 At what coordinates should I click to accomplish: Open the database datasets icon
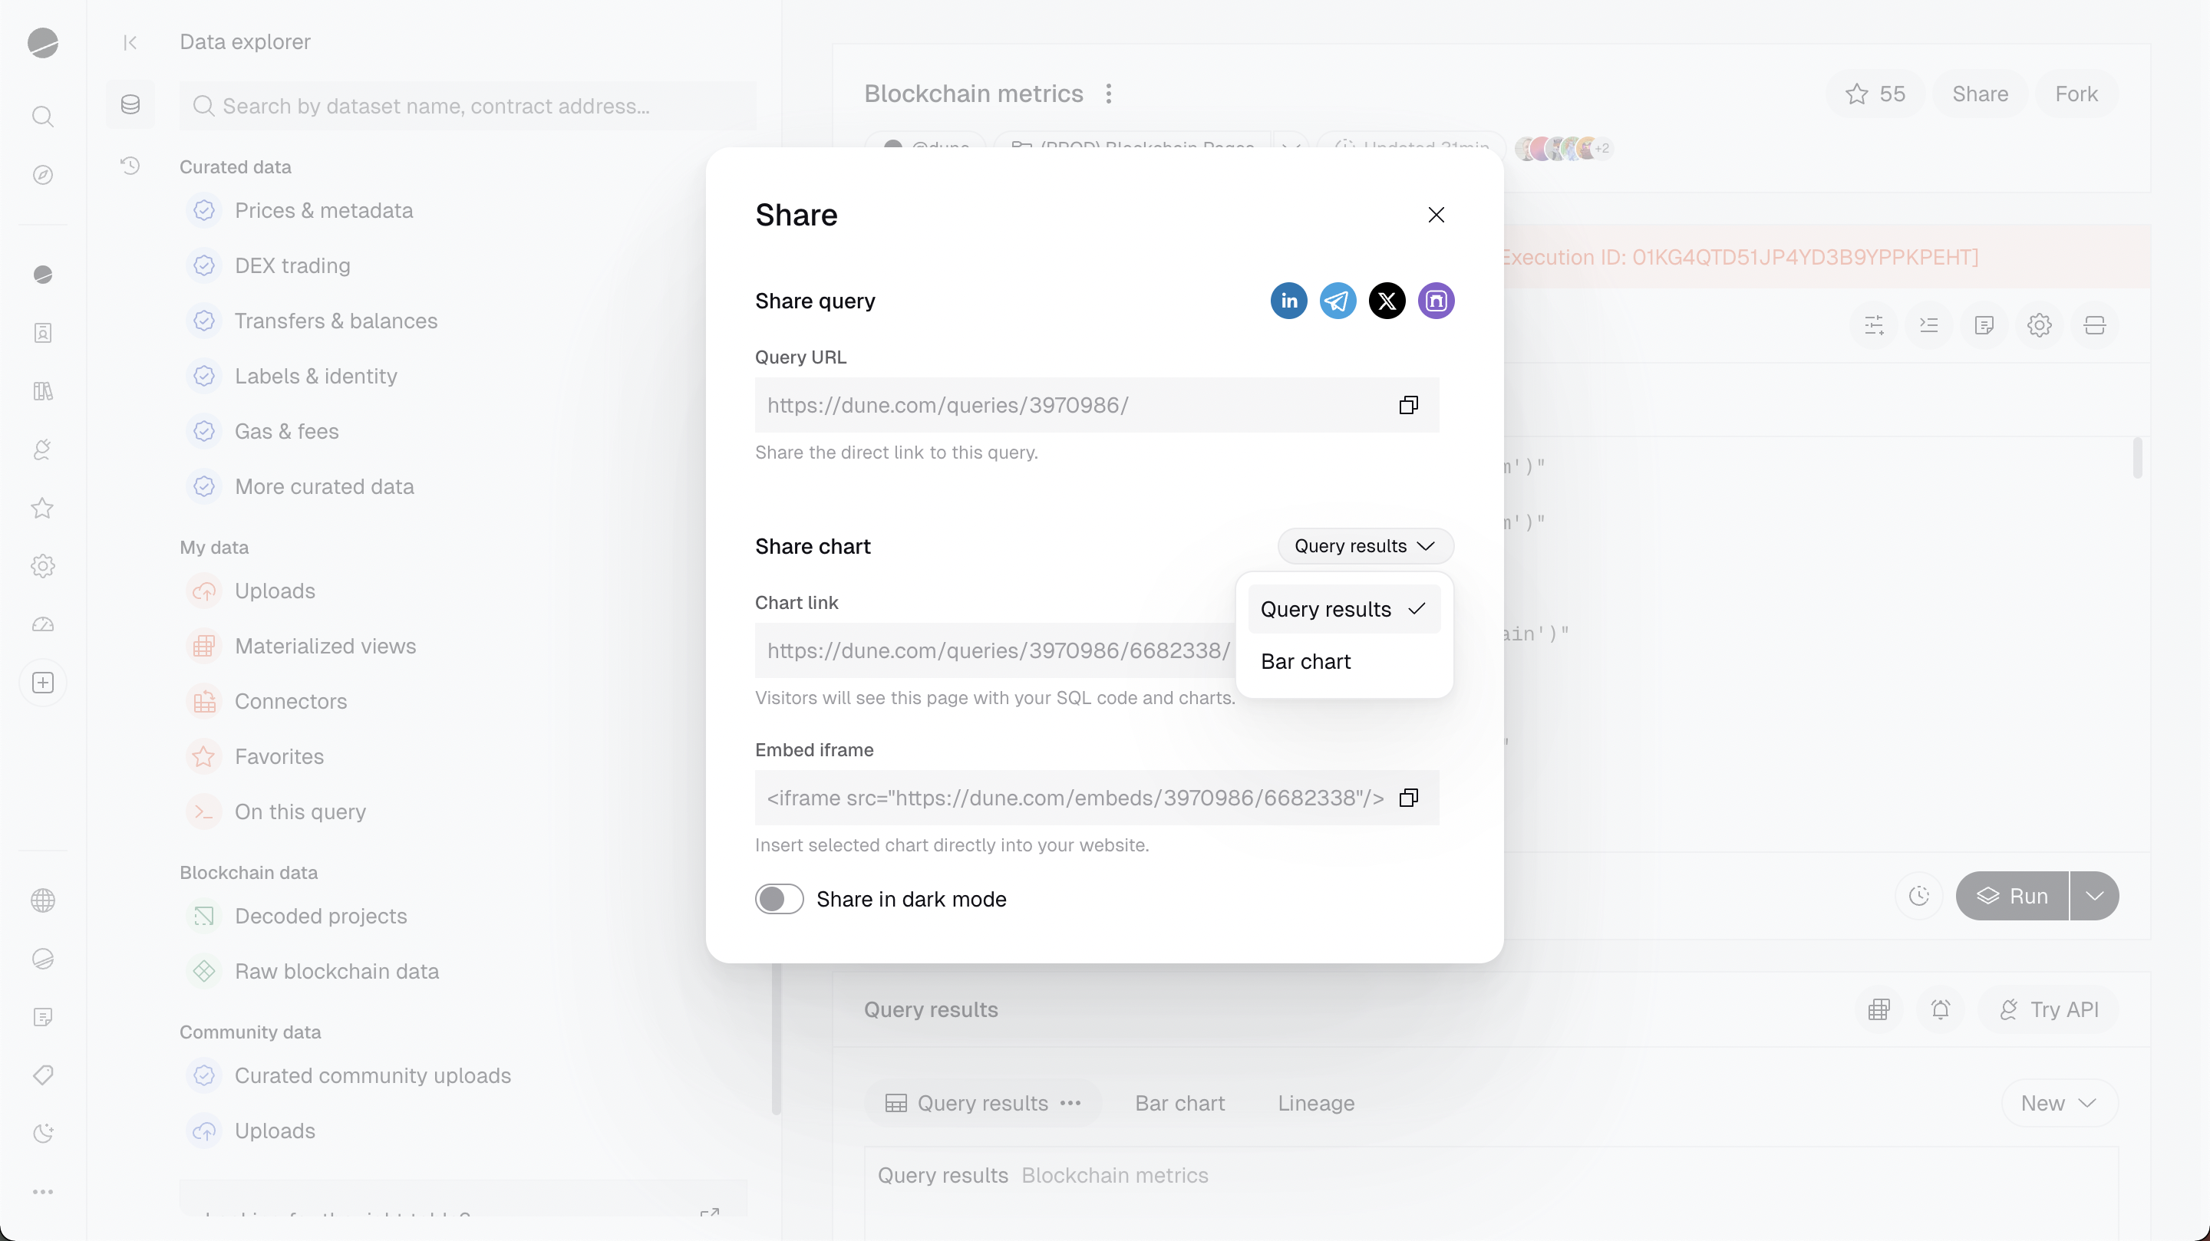point(130,104)
